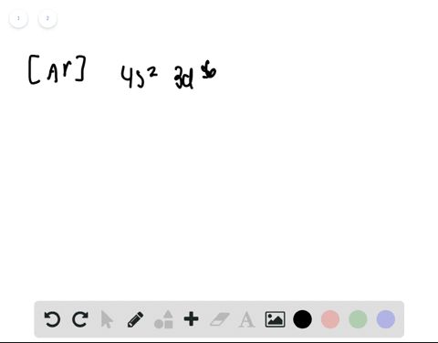Open the shapes tool

coord(163,319)
